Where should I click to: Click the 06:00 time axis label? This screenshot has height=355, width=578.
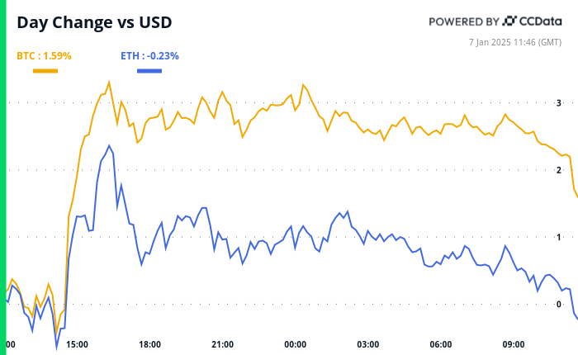pos(441,344)
